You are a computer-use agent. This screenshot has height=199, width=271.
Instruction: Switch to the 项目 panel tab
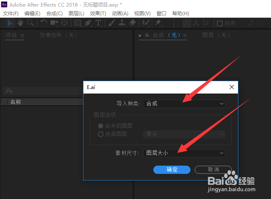pos(11,35)
